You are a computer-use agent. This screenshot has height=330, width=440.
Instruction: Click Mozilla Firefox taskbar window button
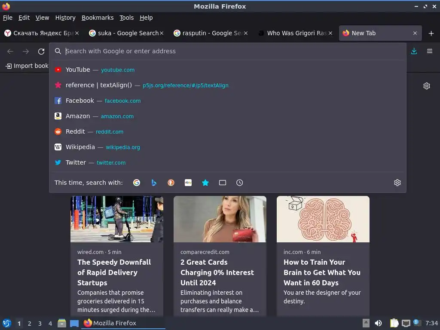[123, 323]
